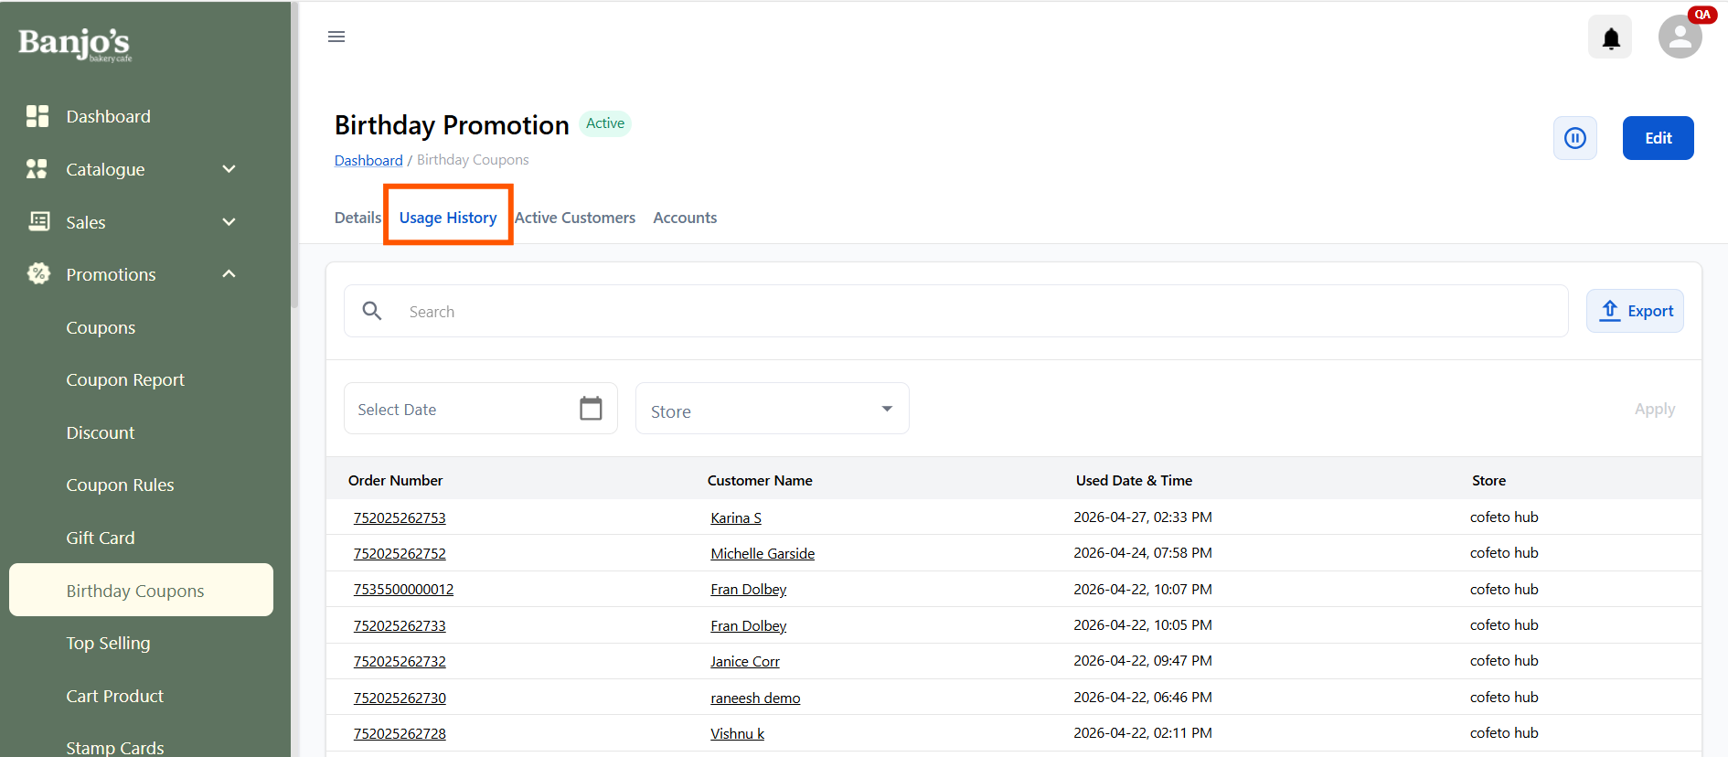
Task: Open the Store dropdown filter
Action: click(773, 409)
